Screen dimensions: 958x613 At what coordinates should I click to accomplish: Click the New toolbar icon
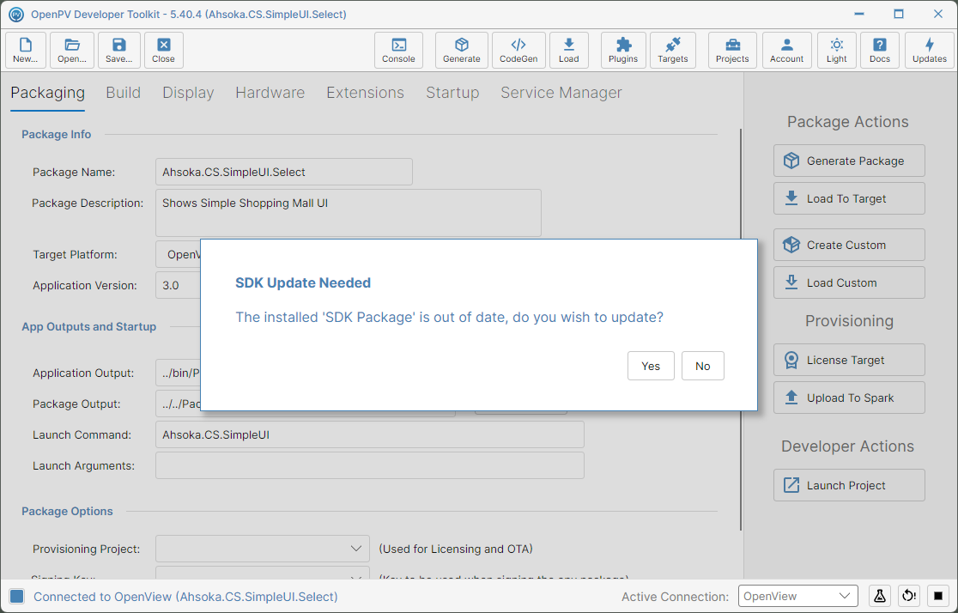click(x=26, y=50)
